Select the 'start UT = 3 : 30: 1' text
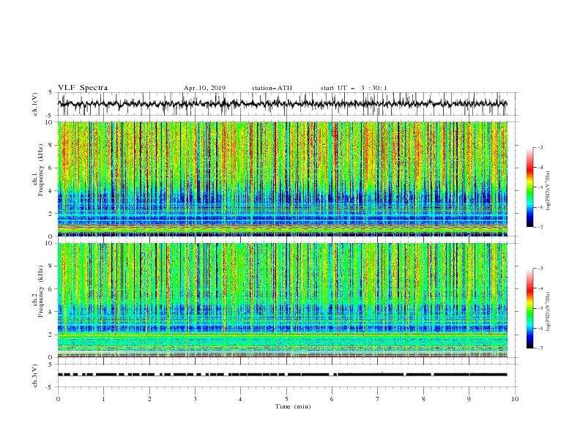 point(354,88)
